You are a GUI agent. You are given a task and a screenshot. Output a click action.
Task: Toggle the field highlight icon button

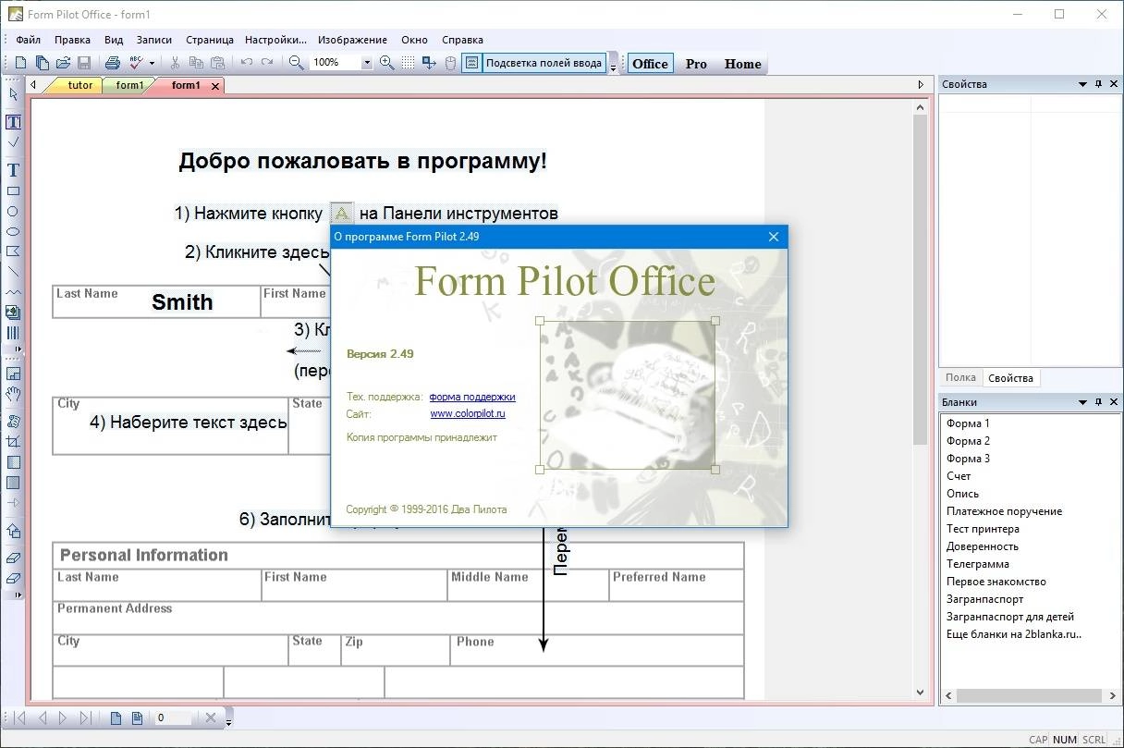tap(471, 63)
